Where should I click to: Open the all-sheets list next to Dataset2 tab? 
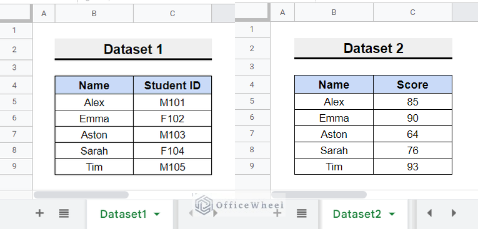pyautogui.click(x=302, y=213)
